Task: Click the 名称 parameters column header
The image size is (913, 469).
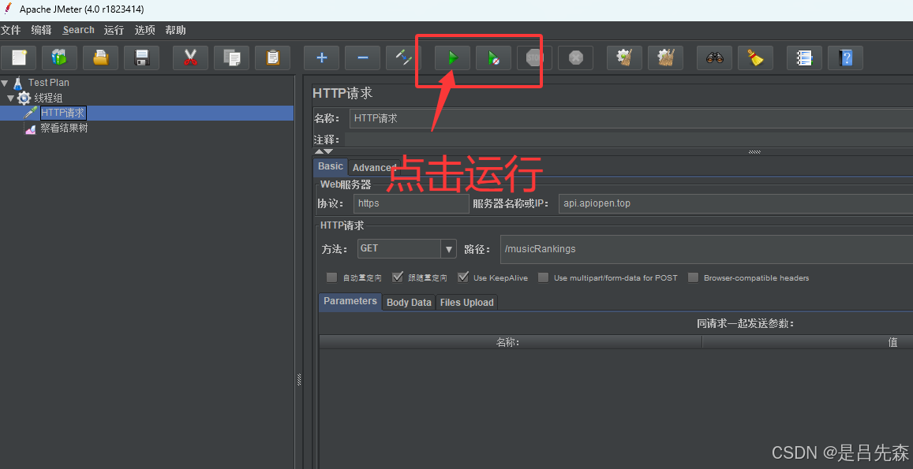Action: click(x=510, y=342)
